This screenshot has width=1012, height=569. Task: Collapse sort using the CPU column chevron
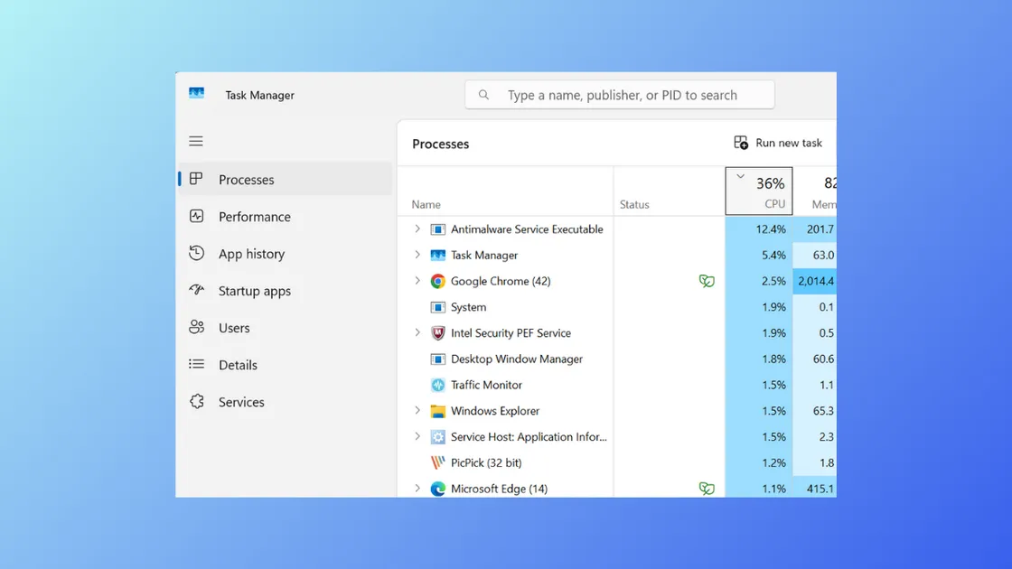click(x=739, y=177)
